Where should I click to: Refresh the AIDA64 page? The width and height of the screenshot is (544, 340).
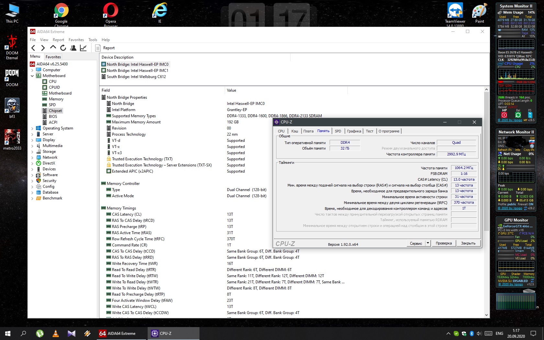(x=63, y=48)
